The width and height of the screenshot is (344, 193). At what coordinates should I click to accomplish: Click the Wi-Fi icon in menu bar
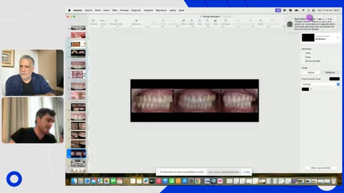click(303, 10)
